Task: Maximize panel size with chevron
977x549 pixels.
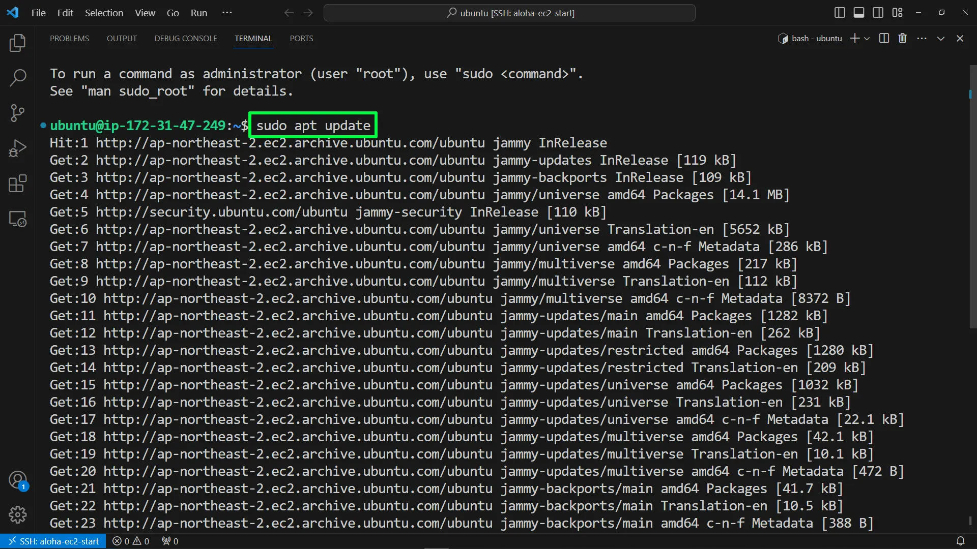Action: point(941,39)
